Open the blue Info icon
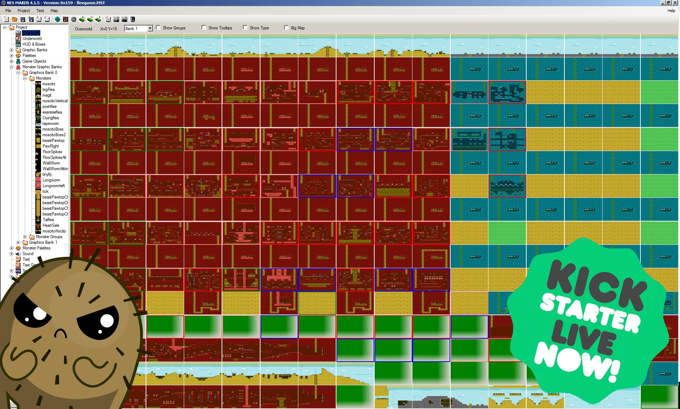 [x=57, y=19]
